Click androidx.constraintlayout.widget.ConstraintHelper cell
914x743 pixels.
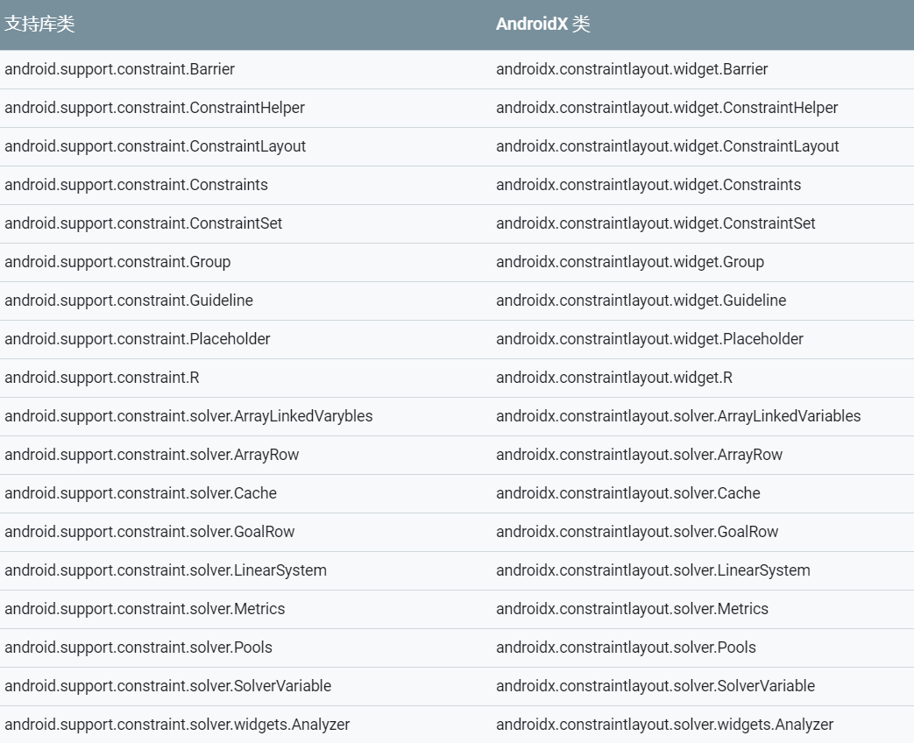(x=667, y=108)
